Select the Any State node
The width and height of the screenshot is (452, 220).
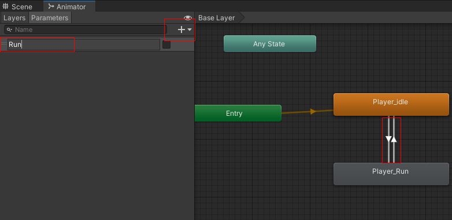coord(269,44)
